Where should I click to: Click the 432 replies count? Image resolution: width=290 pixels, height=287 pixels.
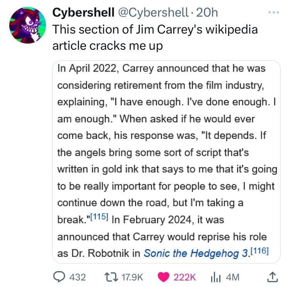coord(77,277)
